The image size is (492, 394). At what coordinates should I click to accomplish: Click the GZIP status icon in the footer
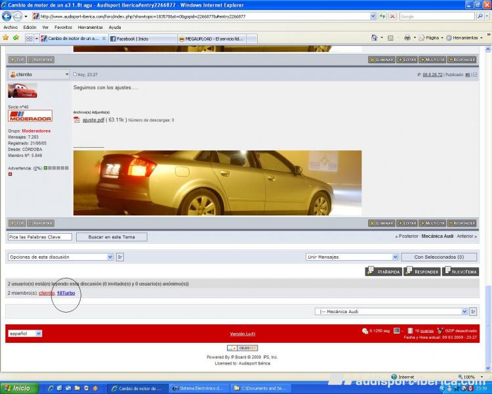point(440,331)
